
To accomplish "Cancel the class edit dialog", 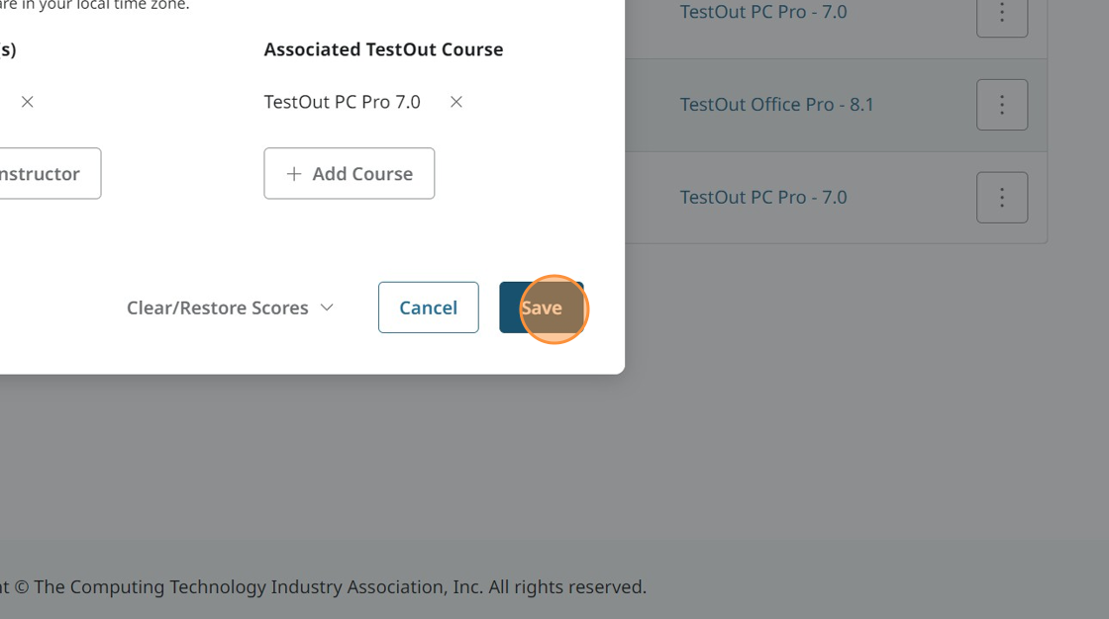I will pyautogui.click(x=428, y=308).
